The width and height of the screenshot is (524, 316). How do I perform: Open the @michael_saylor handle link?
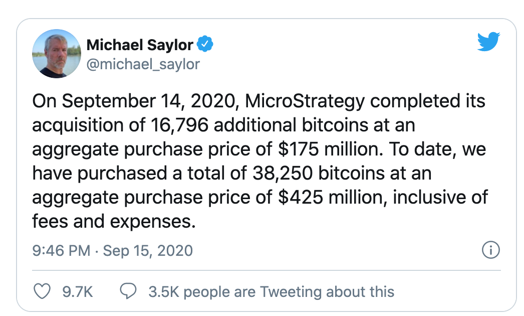tap(143, 64)
